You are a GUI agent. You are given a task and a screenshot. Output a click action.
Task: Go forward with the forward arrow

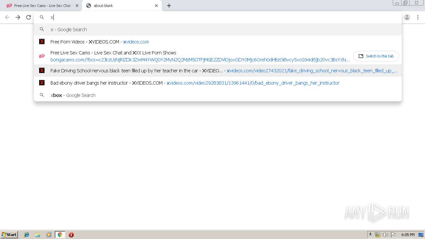[x=18, y=17]
